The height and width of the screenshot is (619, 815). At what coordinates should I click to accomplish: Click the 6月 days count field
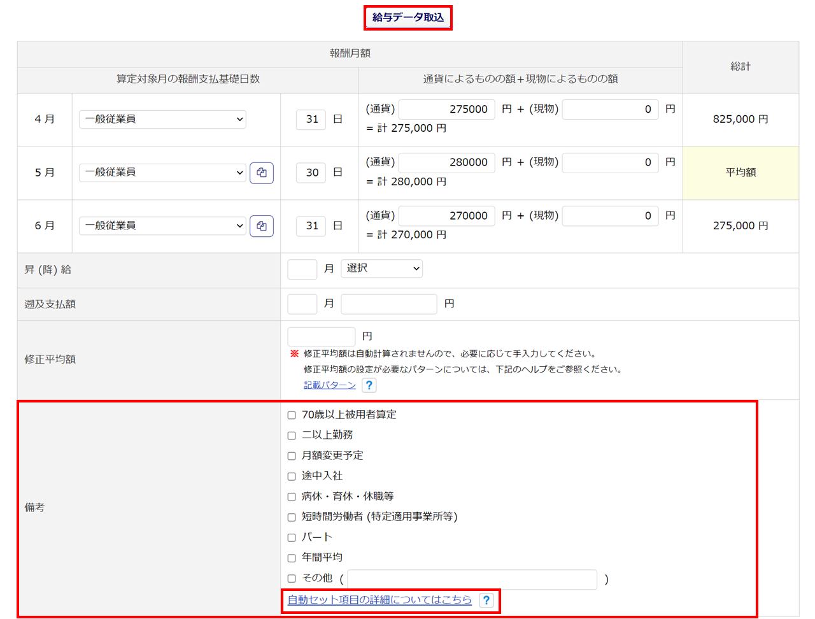[311, 226]
